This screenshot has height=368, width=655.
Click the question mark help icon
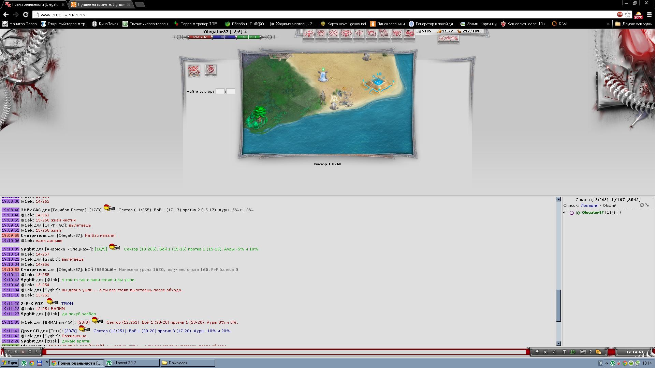pos(591,352)
